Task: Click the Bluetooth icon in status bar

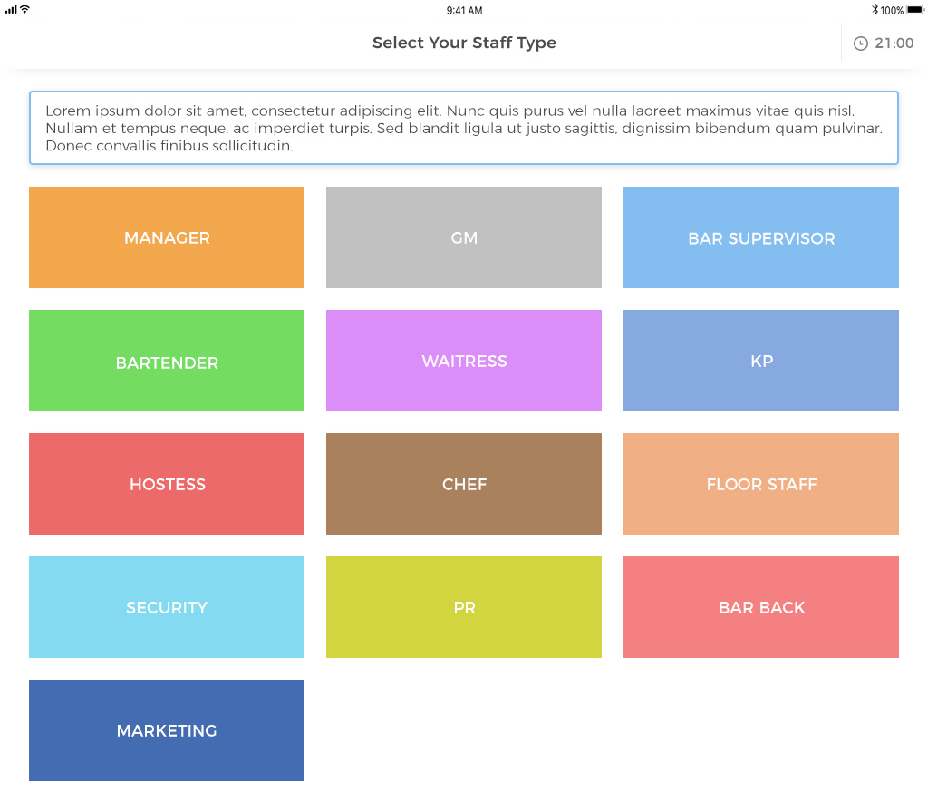Action: pos(875,10)
